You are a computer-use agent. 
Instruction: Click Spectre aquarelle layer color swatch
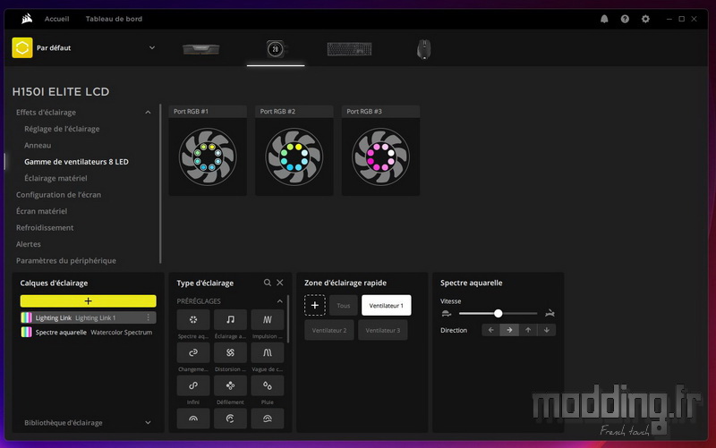[x=27, y=332]
